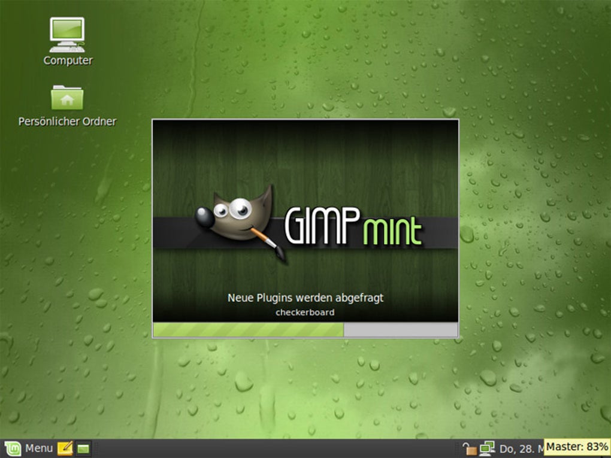Click the 'Persönlicher Ordner' label text

68,122
